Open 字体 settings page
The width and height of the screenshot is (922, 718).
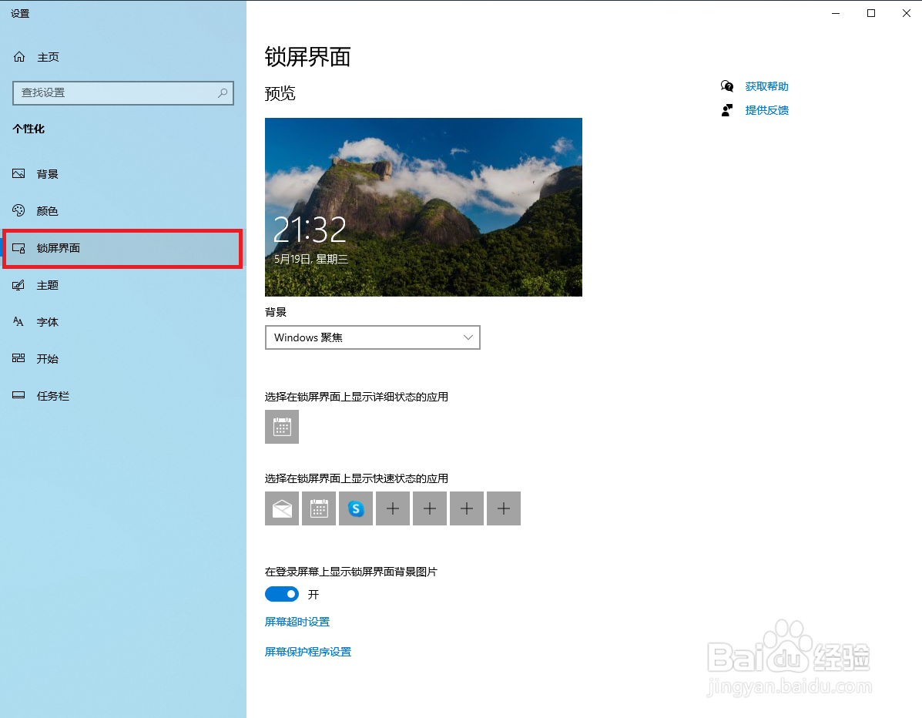(123, 322)
